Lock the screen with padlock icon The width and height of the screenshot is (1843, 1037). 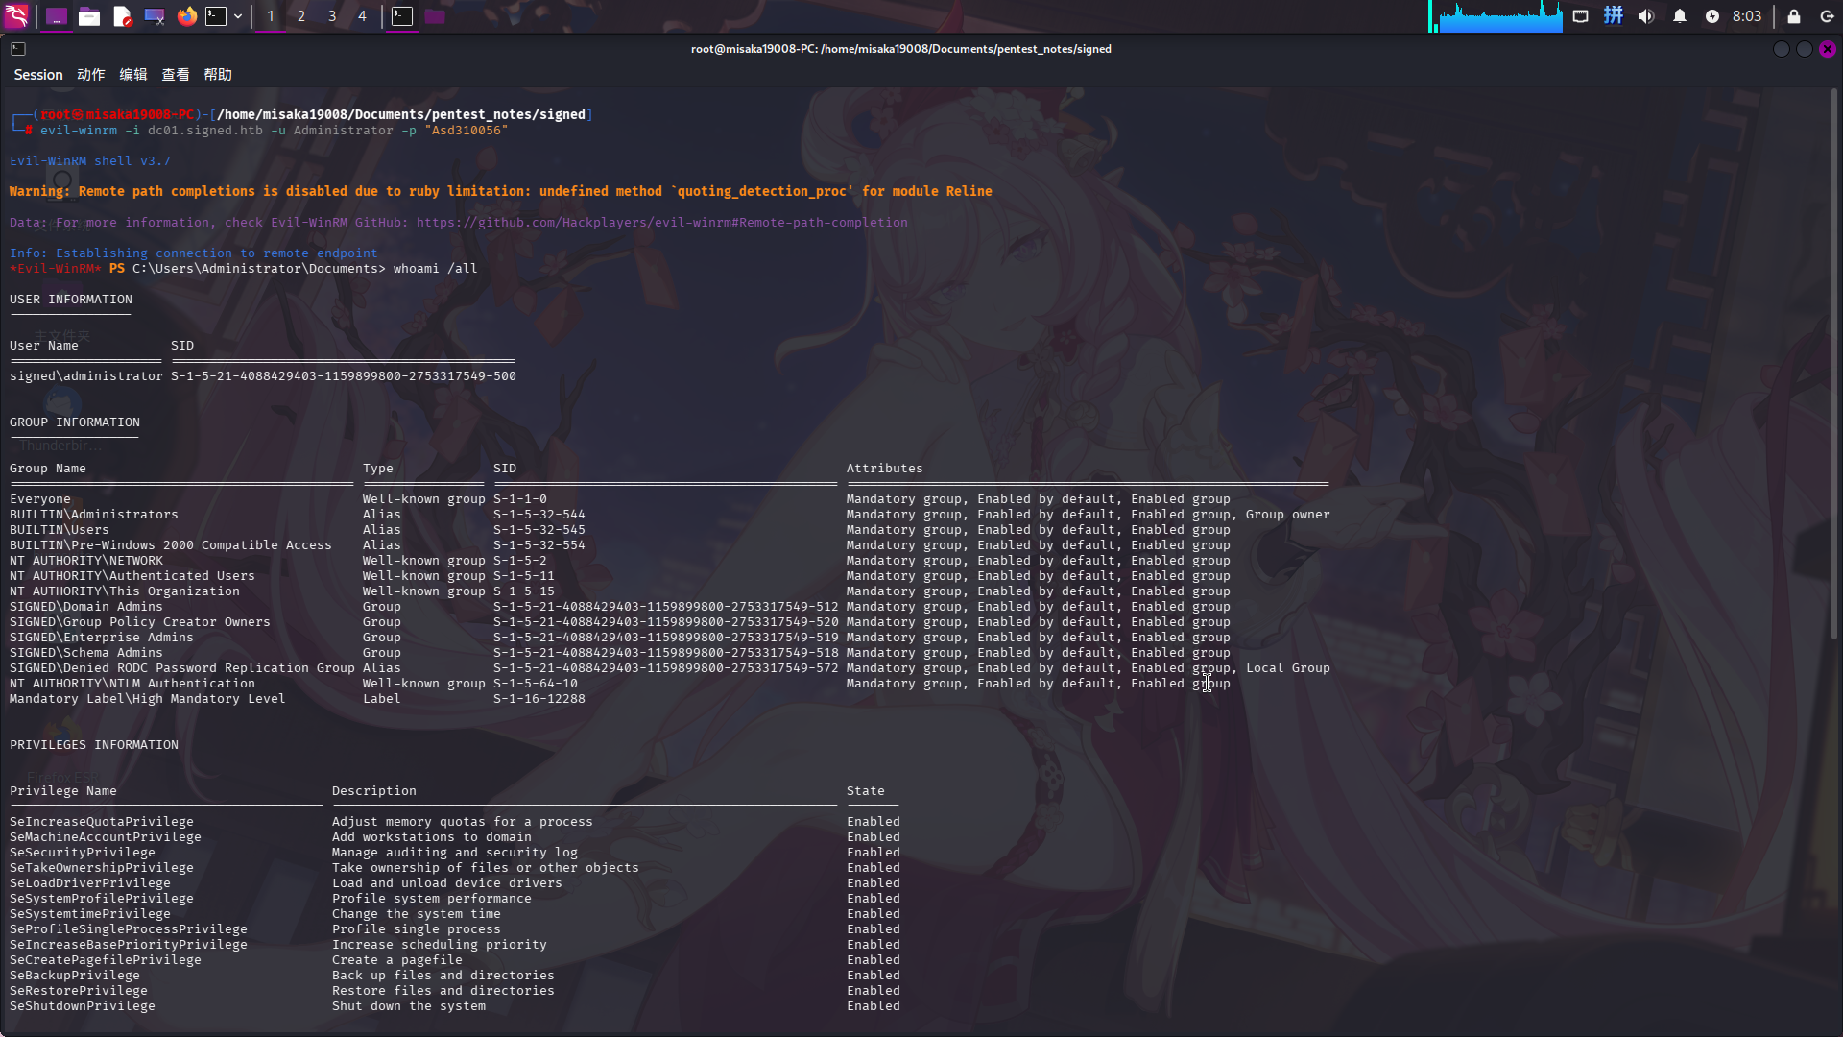[1794, 16]
